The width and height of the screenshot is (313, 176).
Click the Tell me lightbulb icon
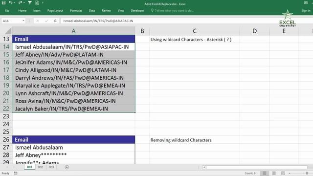point(152,10)
